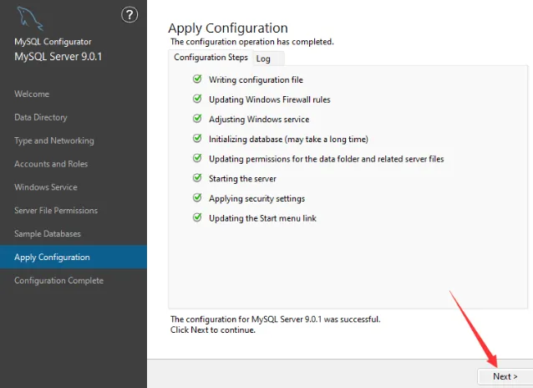
Task: Switch to the Log tab
Action: pyautogui.click(x=268, y=59)
